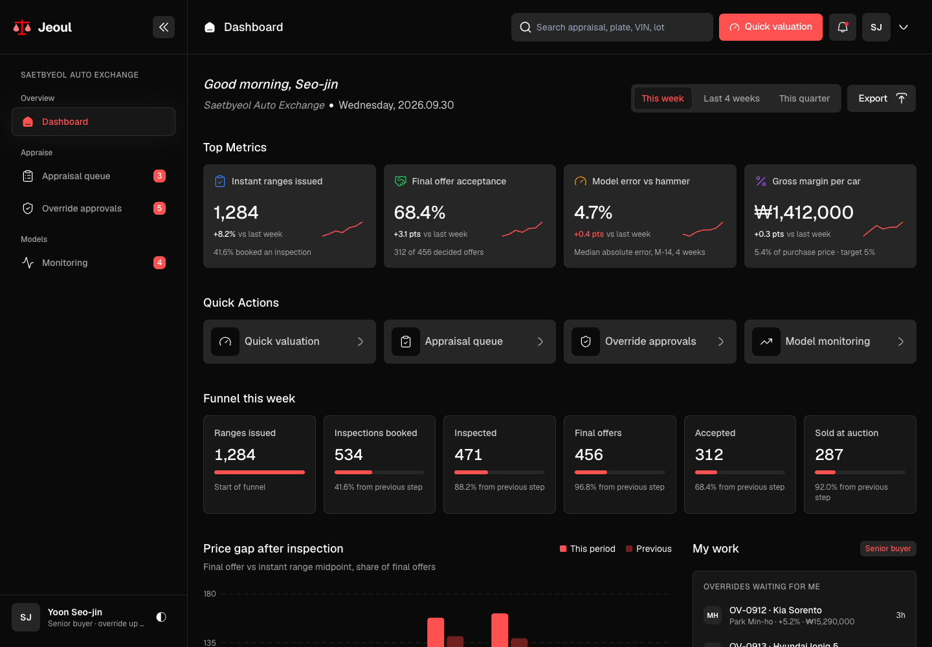Screen dimensions: 932x647
Task: Click the Inspections booked progress bar
Action: pyautogui.click(x=379, y=472)
